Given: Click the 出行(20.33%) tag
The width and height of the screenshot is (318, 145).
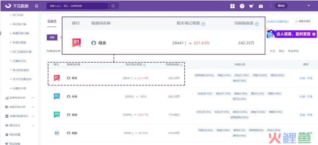Looking at the screenshot, I should [204, 112].
